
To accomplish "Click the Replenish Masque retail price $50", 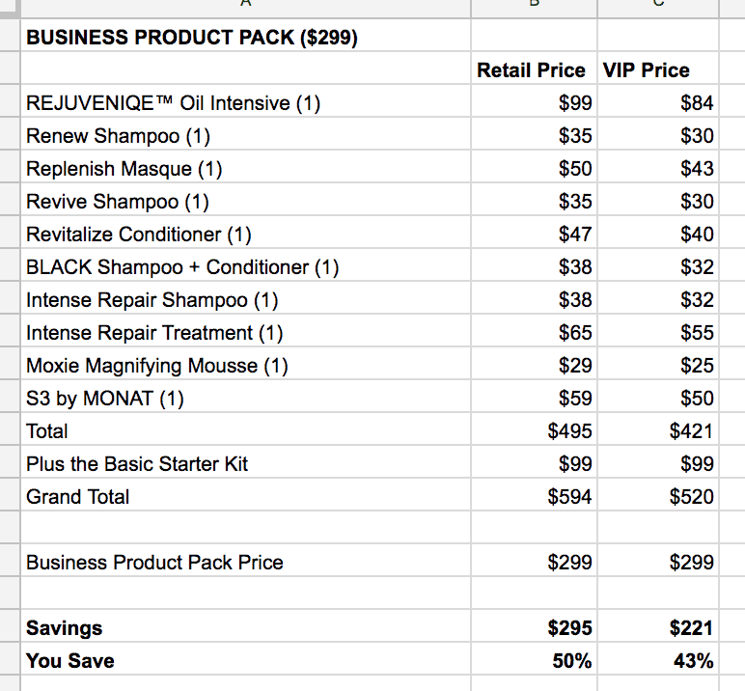I will coord(576,169).
